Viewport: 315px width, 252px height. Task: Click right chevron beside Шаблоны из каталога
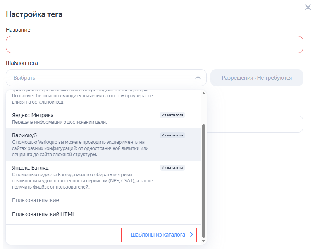pos(191,235)
